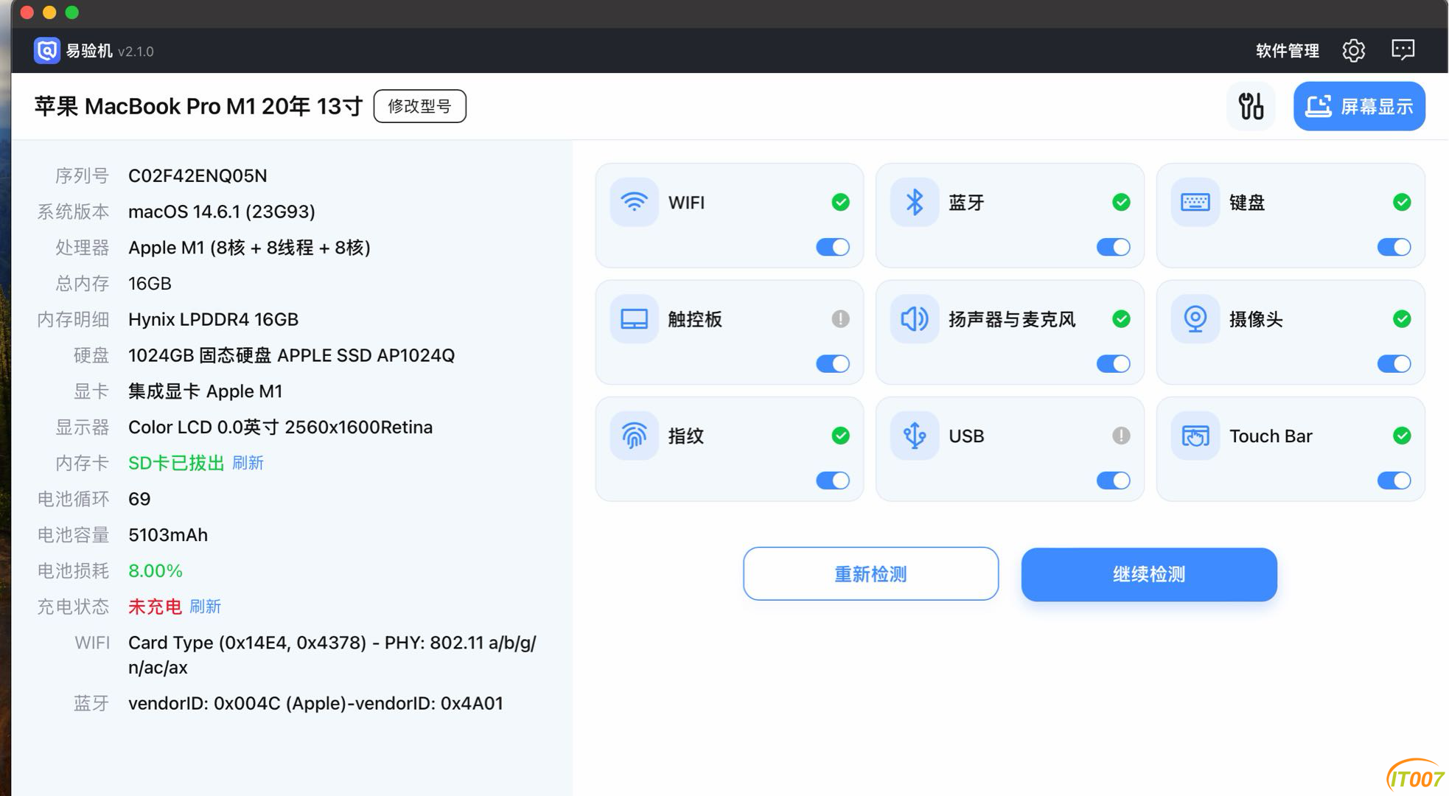The height and width of the screenshot is (796, 1449).
Task: Click 扬声器与麦克风 green check status icon
Action: [x=1121, y=318]
